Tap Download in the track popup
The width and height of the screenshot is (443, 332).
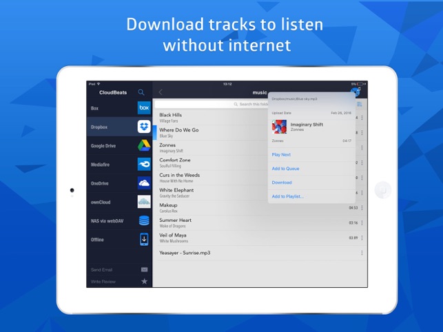point(282,183)
